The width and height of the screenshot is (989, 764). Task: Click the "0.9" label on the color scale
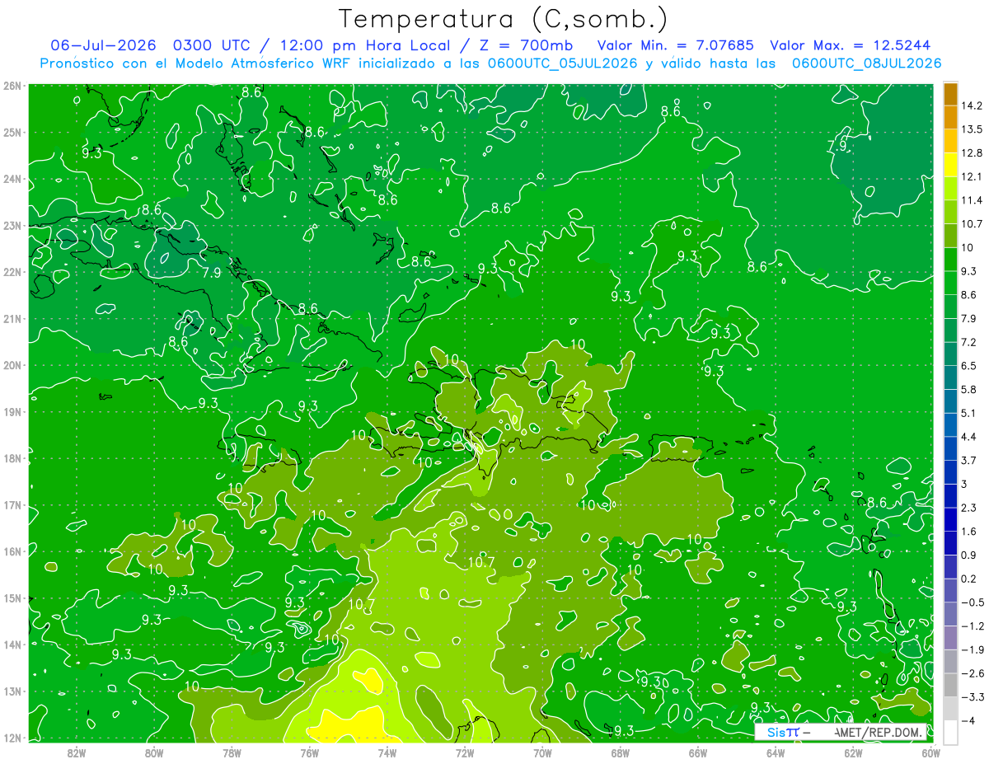point(969,555)
